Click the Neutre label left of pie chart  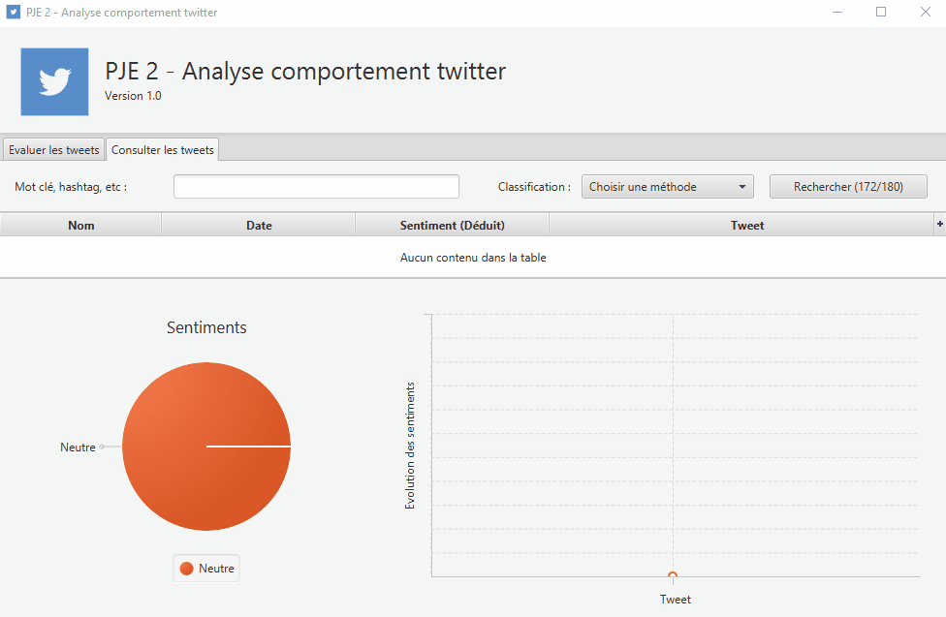coord(78,447)
